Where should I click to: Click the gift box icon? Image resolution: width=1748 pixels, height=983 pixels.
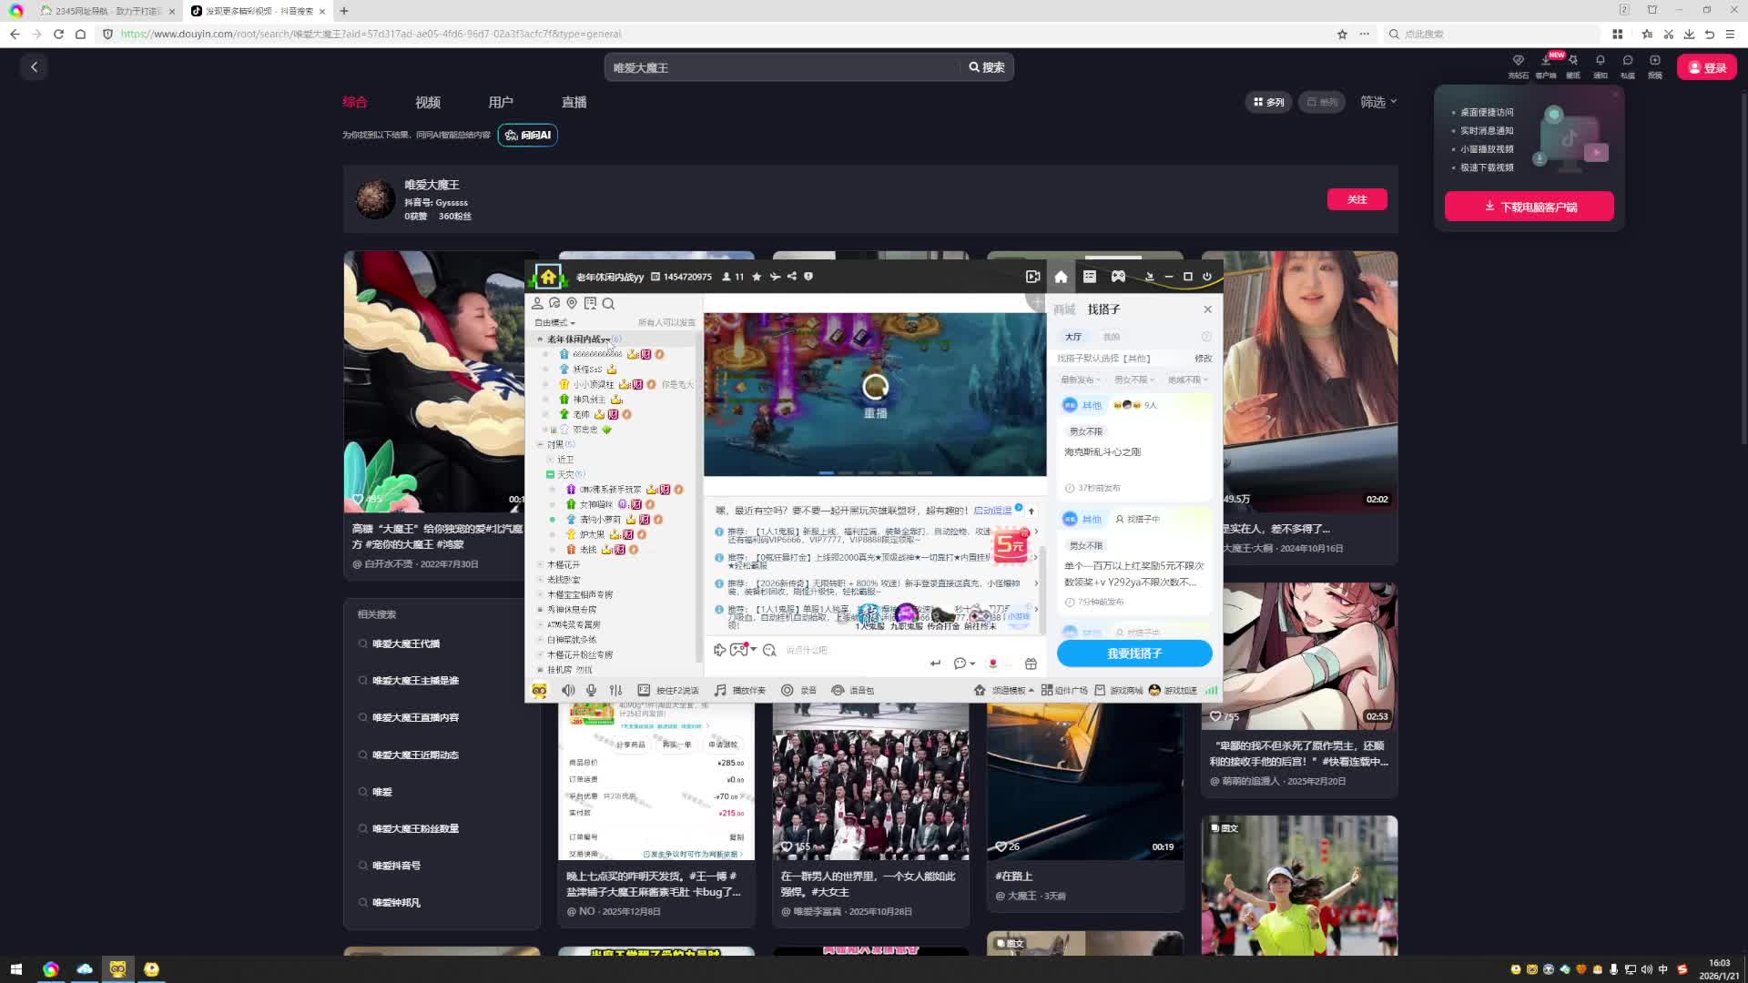click(1031, 664)
